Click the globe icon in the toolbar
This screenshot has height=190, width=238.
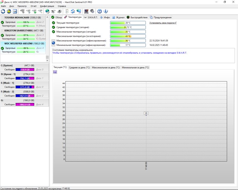(x=48, y=12)
